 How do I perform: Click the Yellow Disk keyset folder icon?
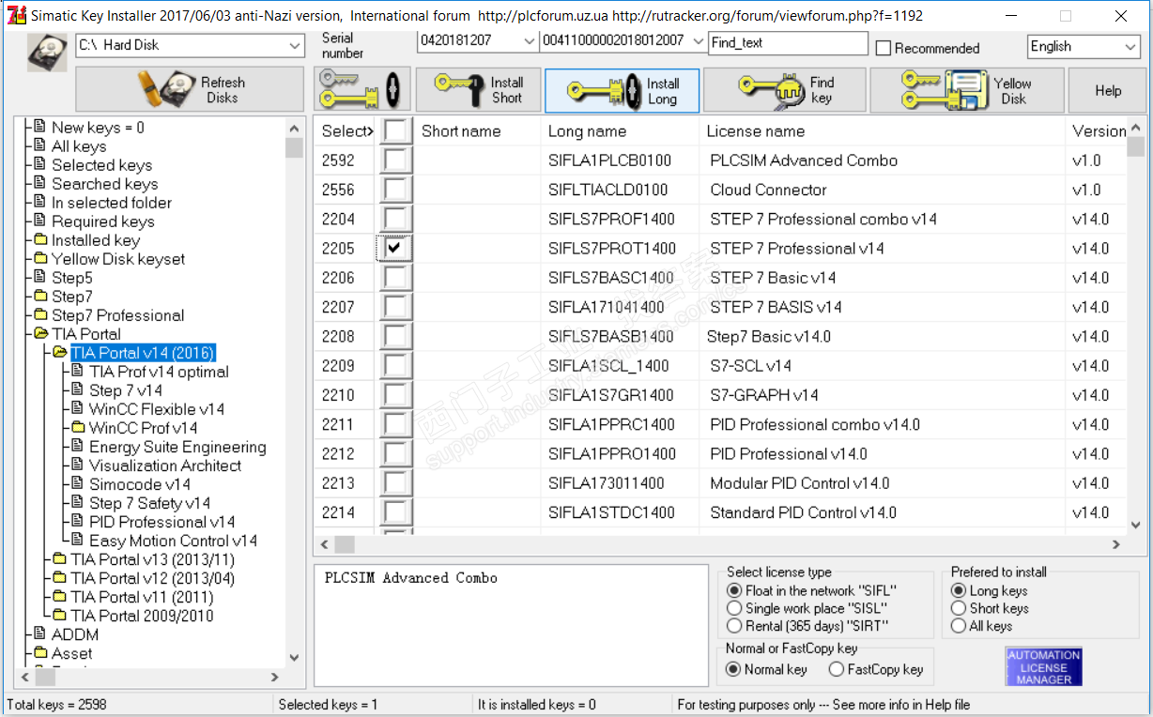41,259
